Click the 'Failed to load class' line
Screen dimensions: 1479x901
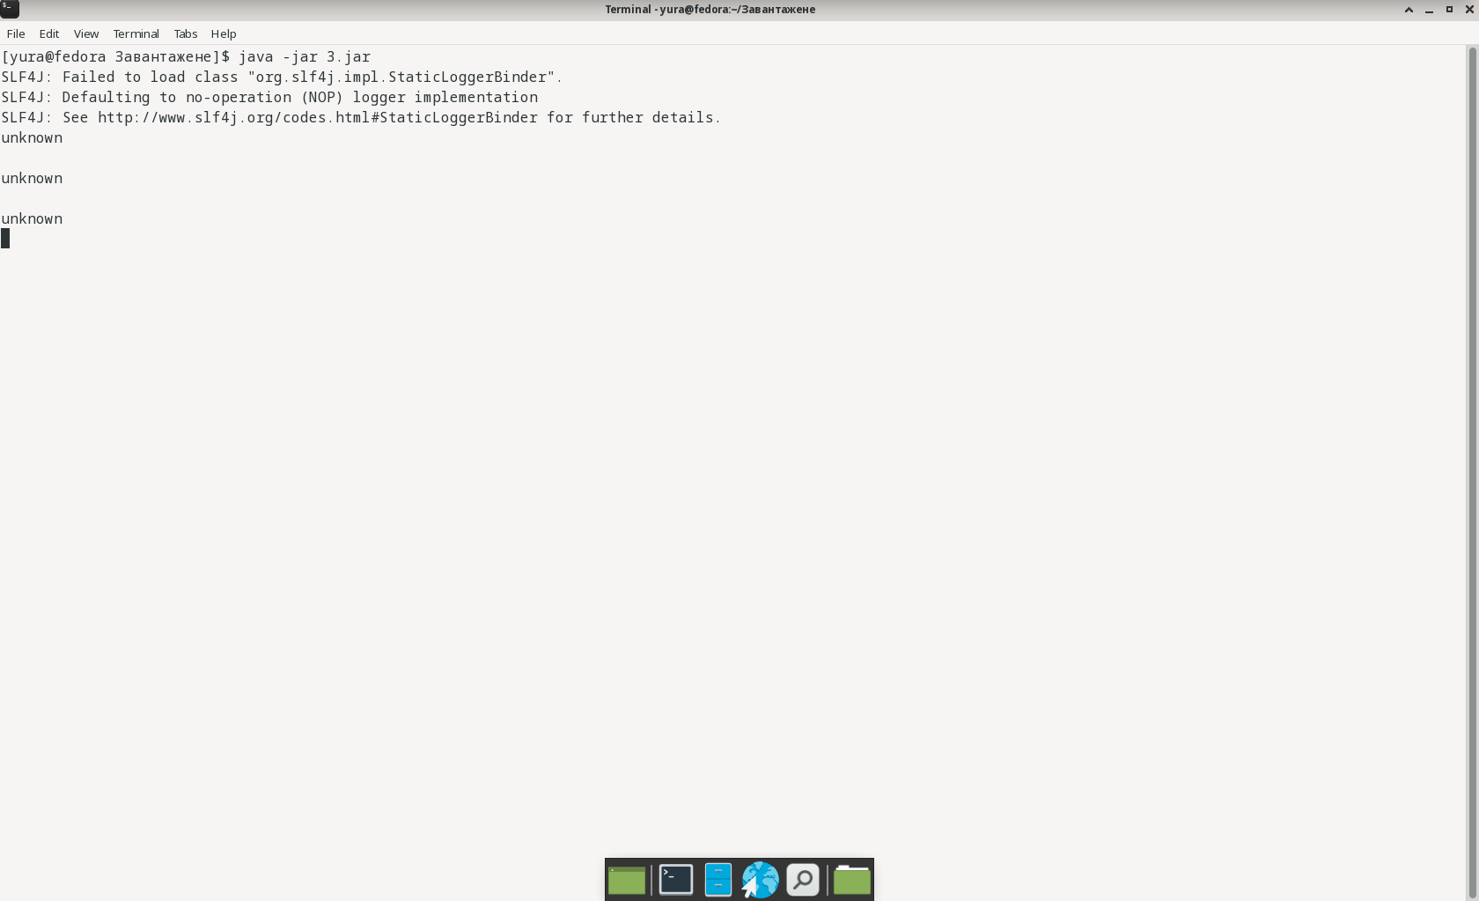pyautogui.click(x=282, y=77)
